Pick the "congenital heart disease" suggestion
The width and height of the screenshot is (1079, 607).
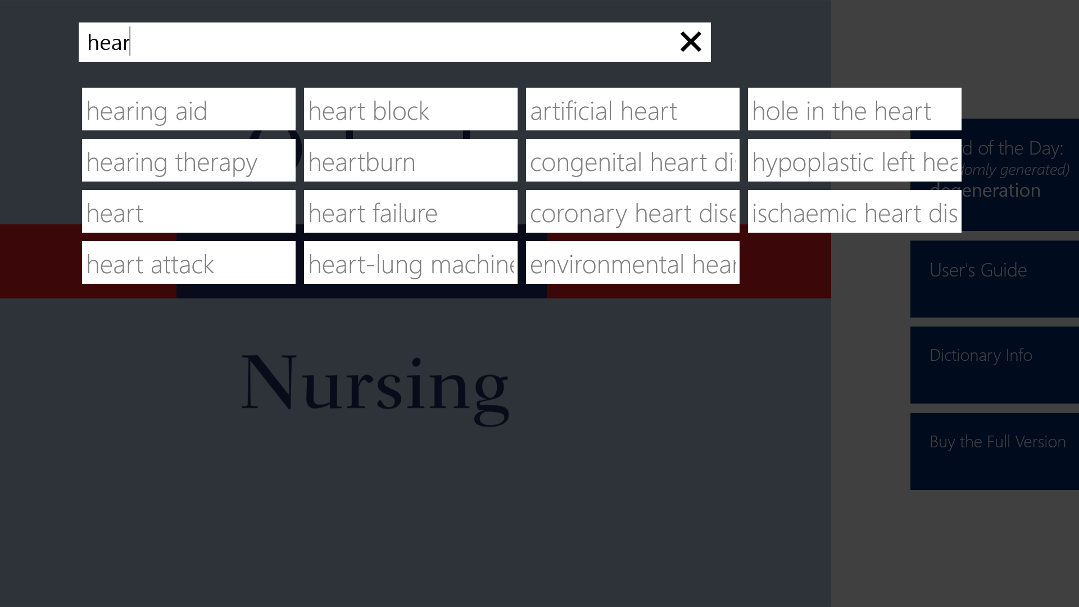tap(632, 160)
